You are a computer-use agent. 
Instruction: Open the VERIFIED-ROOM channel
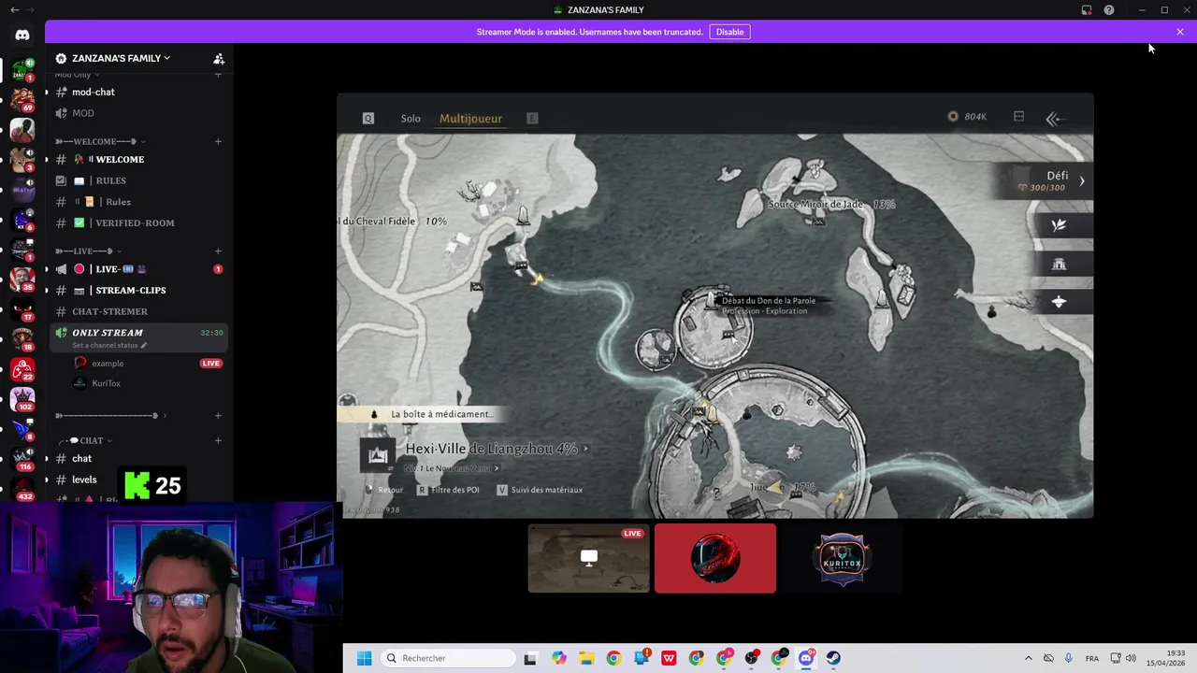pos(137,222)
